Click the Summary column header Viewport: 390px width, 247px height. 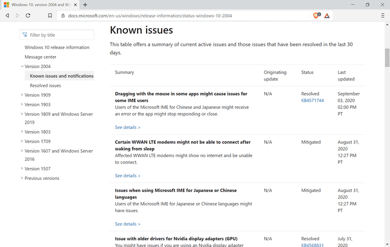click(x=124, y=72)
